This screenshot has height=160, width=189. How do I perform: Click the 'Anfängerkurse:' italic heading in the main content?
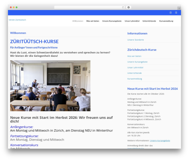pos(22,127)
